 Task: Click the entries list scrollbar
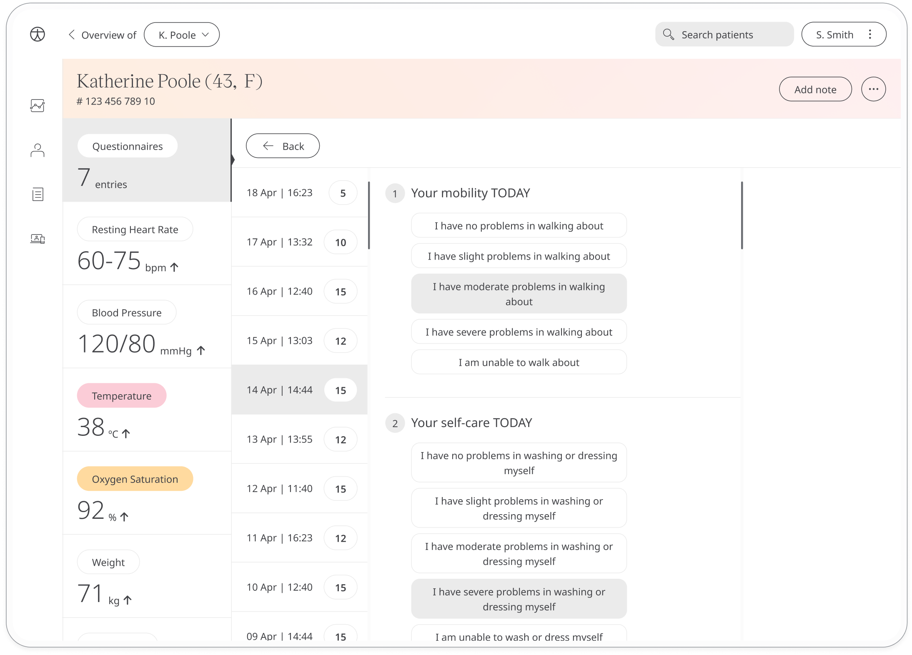[369, 215]
